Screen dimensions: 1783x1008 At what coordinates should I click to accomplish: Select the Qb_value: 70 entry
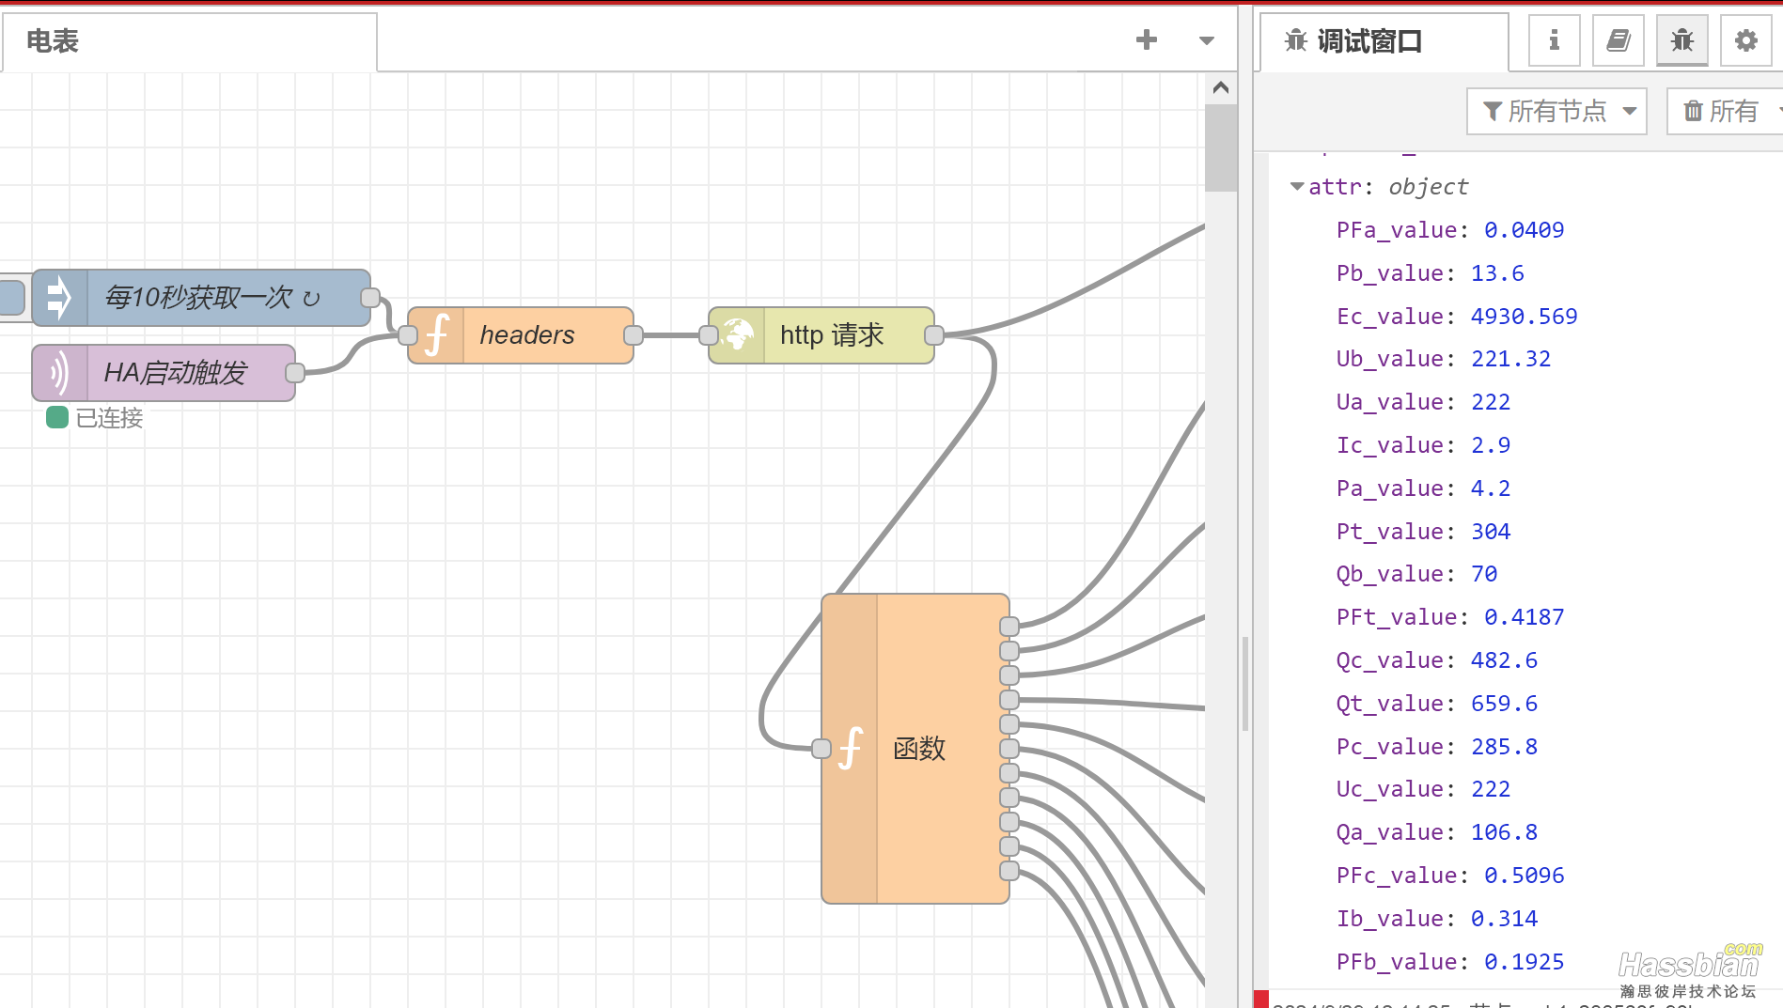point(1416,574)
